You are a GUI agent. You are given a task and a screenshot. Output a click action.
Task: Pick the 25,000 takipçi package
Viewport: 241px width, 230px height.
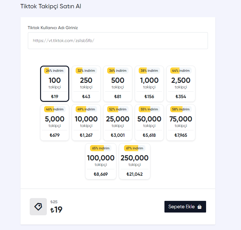pos(118,123)
